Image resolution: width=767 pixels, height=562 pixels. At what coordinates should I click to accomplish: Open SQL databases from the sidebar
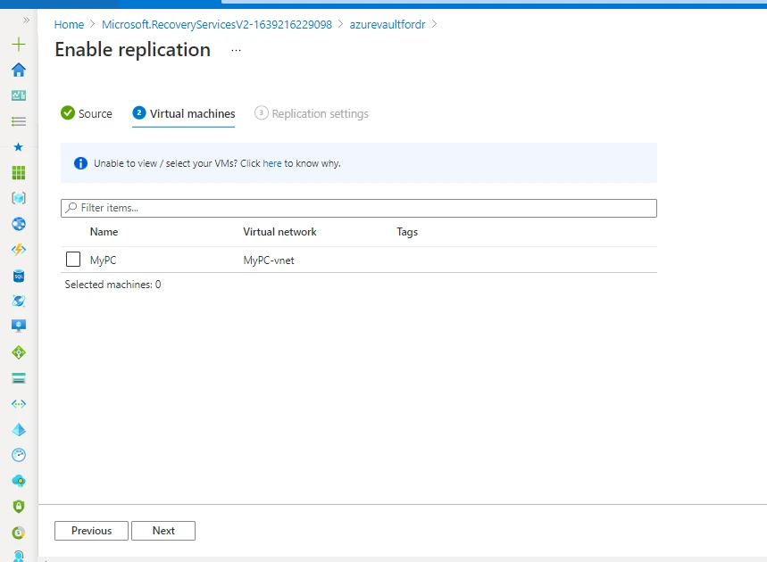coord(18,275)
